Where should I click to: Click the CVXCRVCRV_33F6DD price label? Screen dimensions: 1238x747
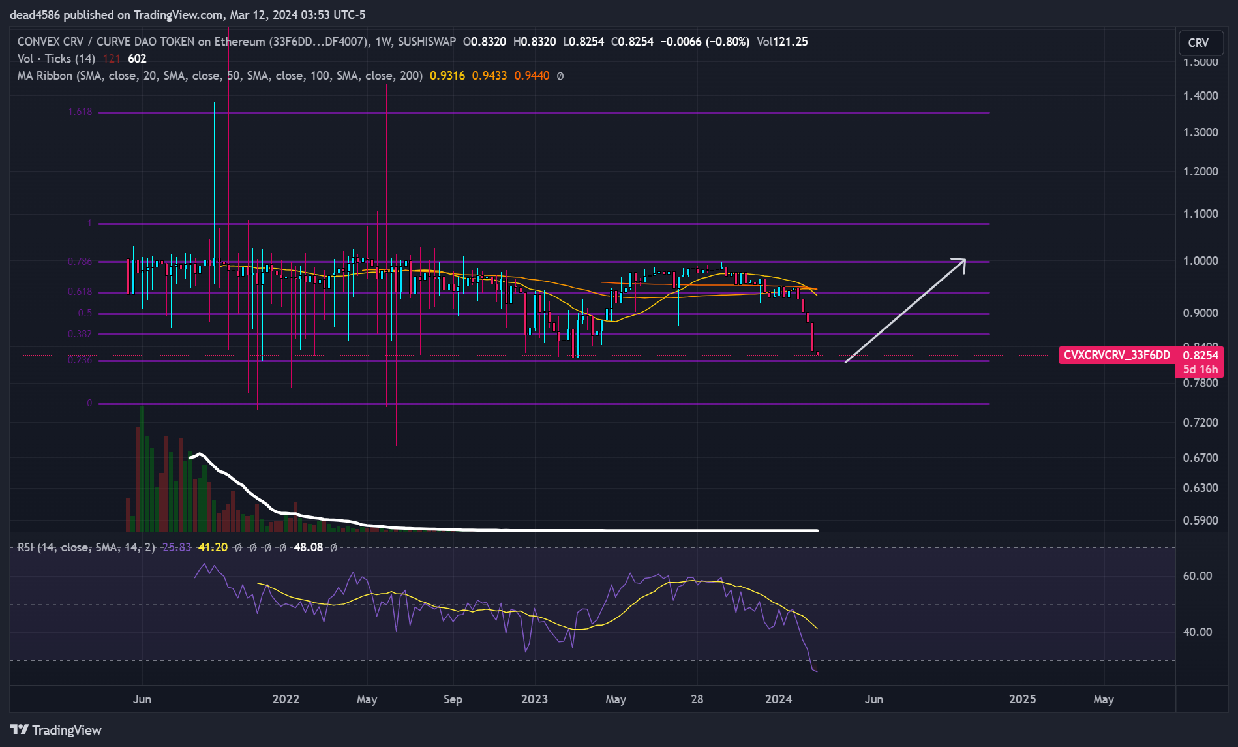tap(1117, 355)
